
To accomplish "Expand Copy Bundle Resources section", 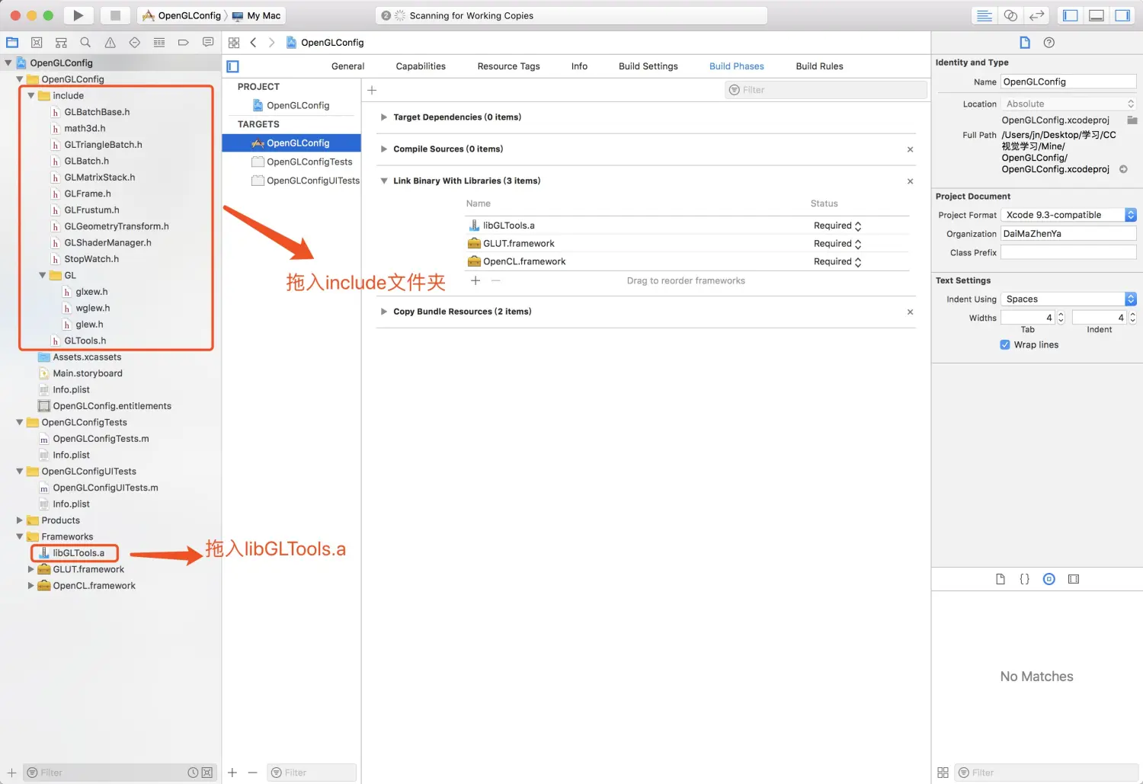I will click(x=384, y=312).
